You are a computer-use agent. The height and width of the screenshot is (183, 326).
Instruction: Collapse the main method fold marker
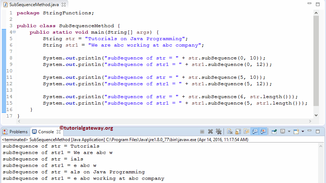coord(14,32)
